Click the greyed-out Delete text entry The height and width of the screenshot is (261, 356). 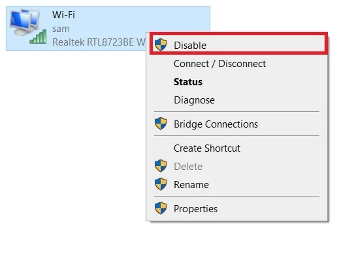188,167
